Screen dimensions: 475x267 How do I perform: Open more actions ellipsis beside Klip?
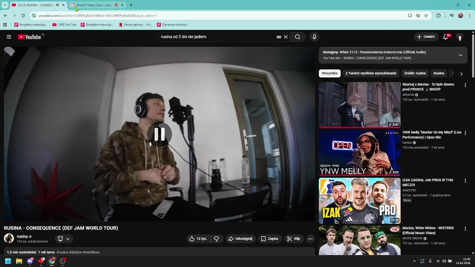click(x=311, y=239)
